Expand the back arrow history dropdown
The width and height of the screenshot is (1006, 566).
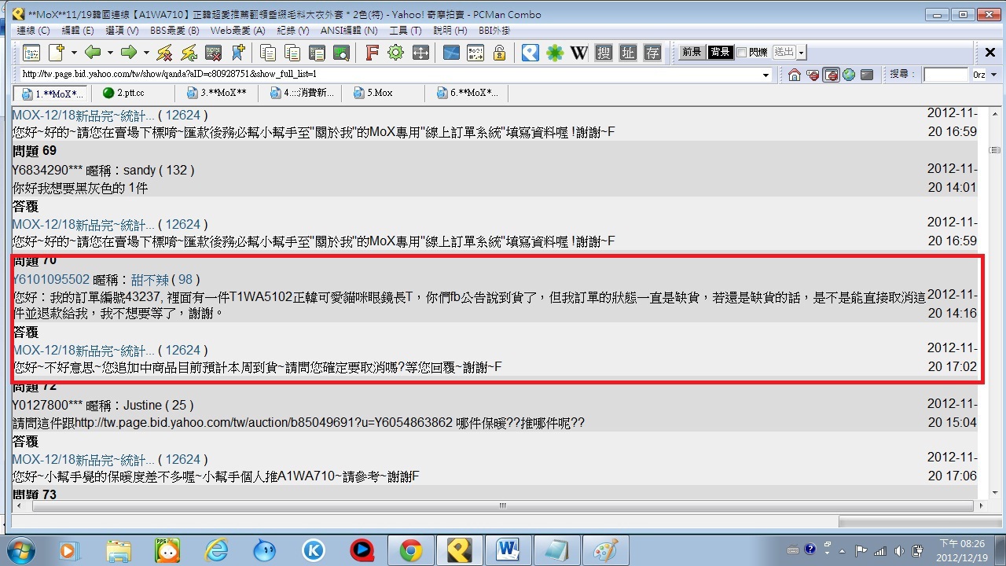click(x=110, y=53)
